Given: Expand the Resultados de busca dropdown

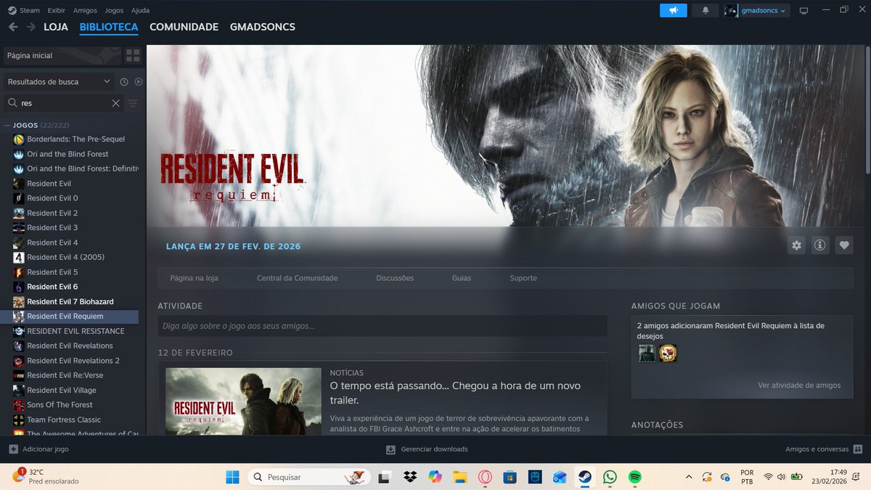Looking at the screenshot, I should 59,82.
